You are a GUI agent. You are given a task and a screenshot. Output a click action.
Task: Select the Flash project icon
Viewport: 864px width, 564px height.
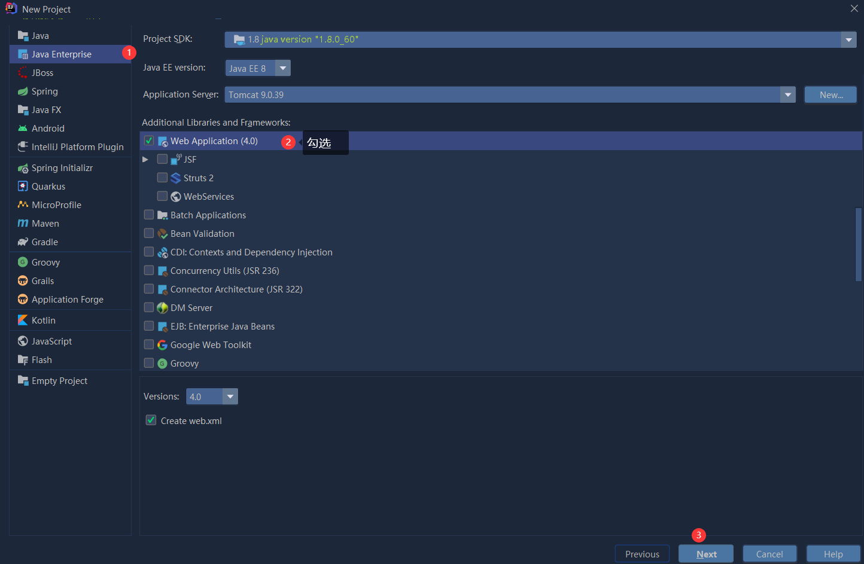23,360
